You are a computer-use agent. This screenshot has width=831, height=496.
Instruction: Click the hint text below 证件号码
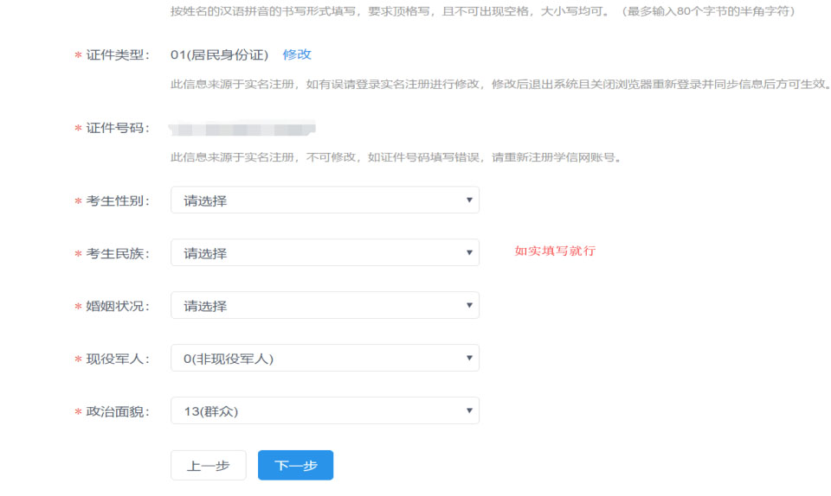pos(396,157)
